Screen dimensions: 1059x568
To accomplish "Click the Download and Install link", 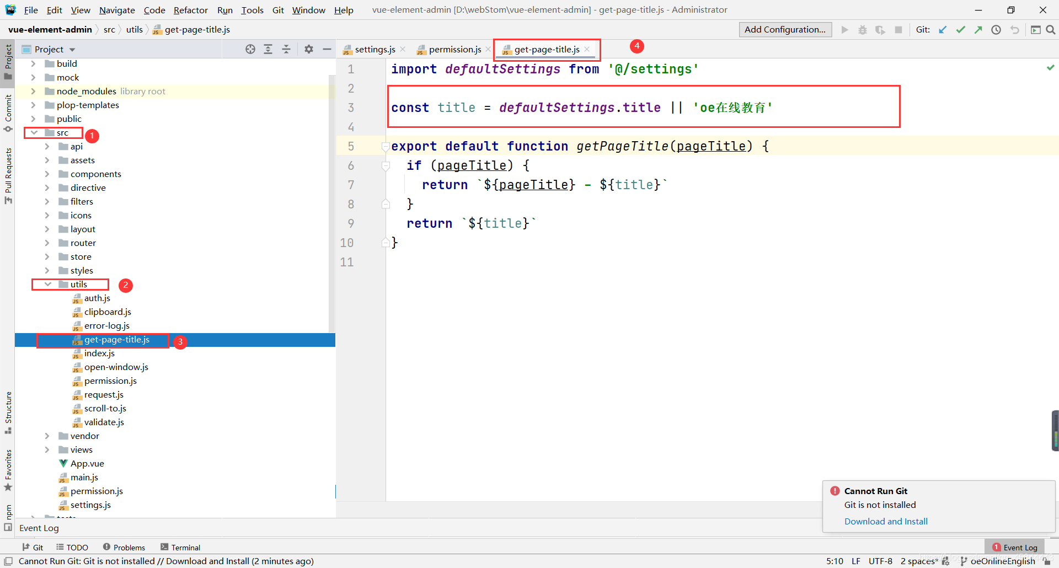I will pyautogui.click(x=886, y=522).
